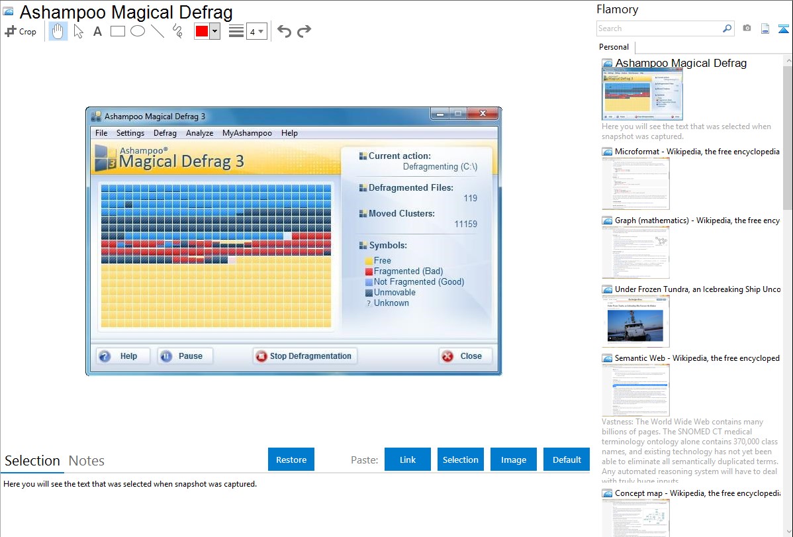The width and height of the screenshot is (793, 537).
Task: Click the Defragmenting (C:\) status text
Action: [x=440, y=166]
